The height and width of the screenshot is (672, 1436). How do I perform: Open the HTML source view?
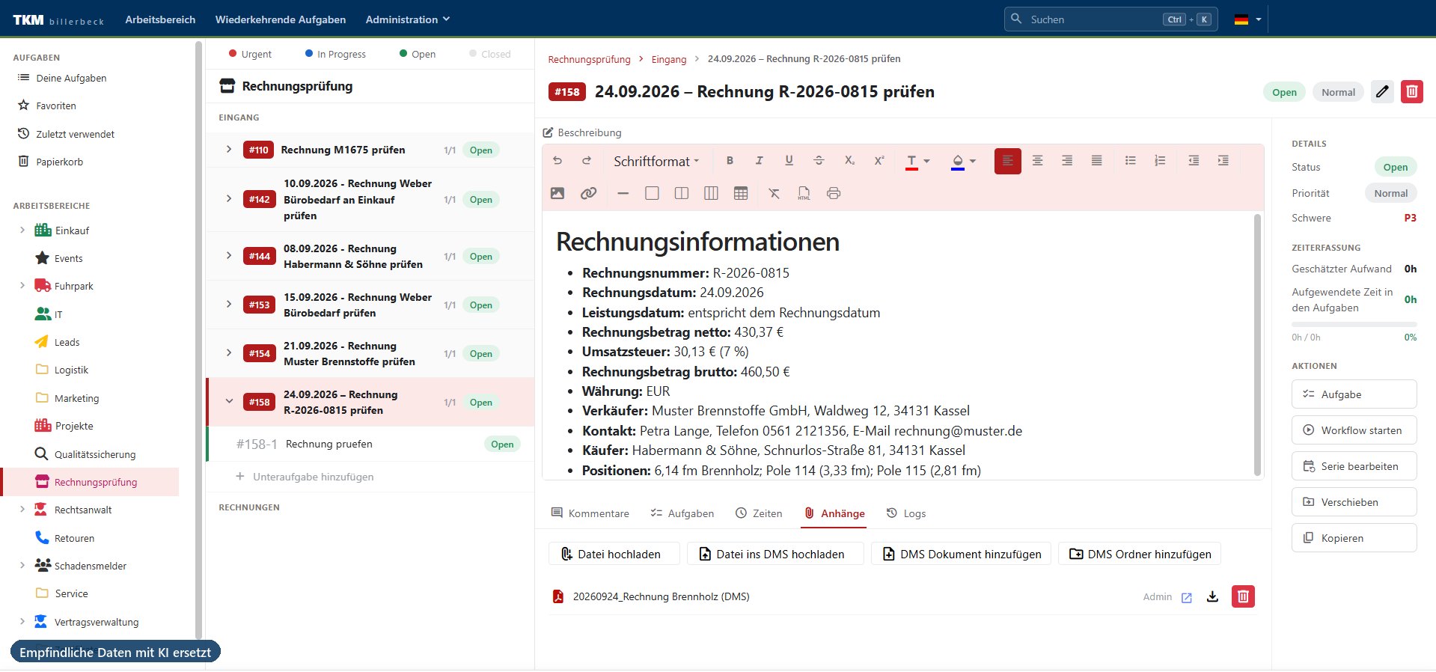(804, 193)
